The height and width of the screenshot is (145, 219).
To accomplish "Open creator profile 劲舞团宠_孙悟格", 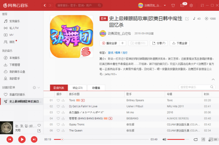I will 119,34.
